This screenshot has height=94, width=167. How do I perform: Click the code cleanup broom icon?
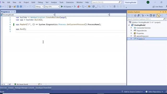[39, 84]
